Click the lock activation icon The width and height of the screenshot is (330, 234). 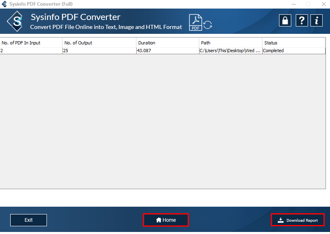click(285, 20)
